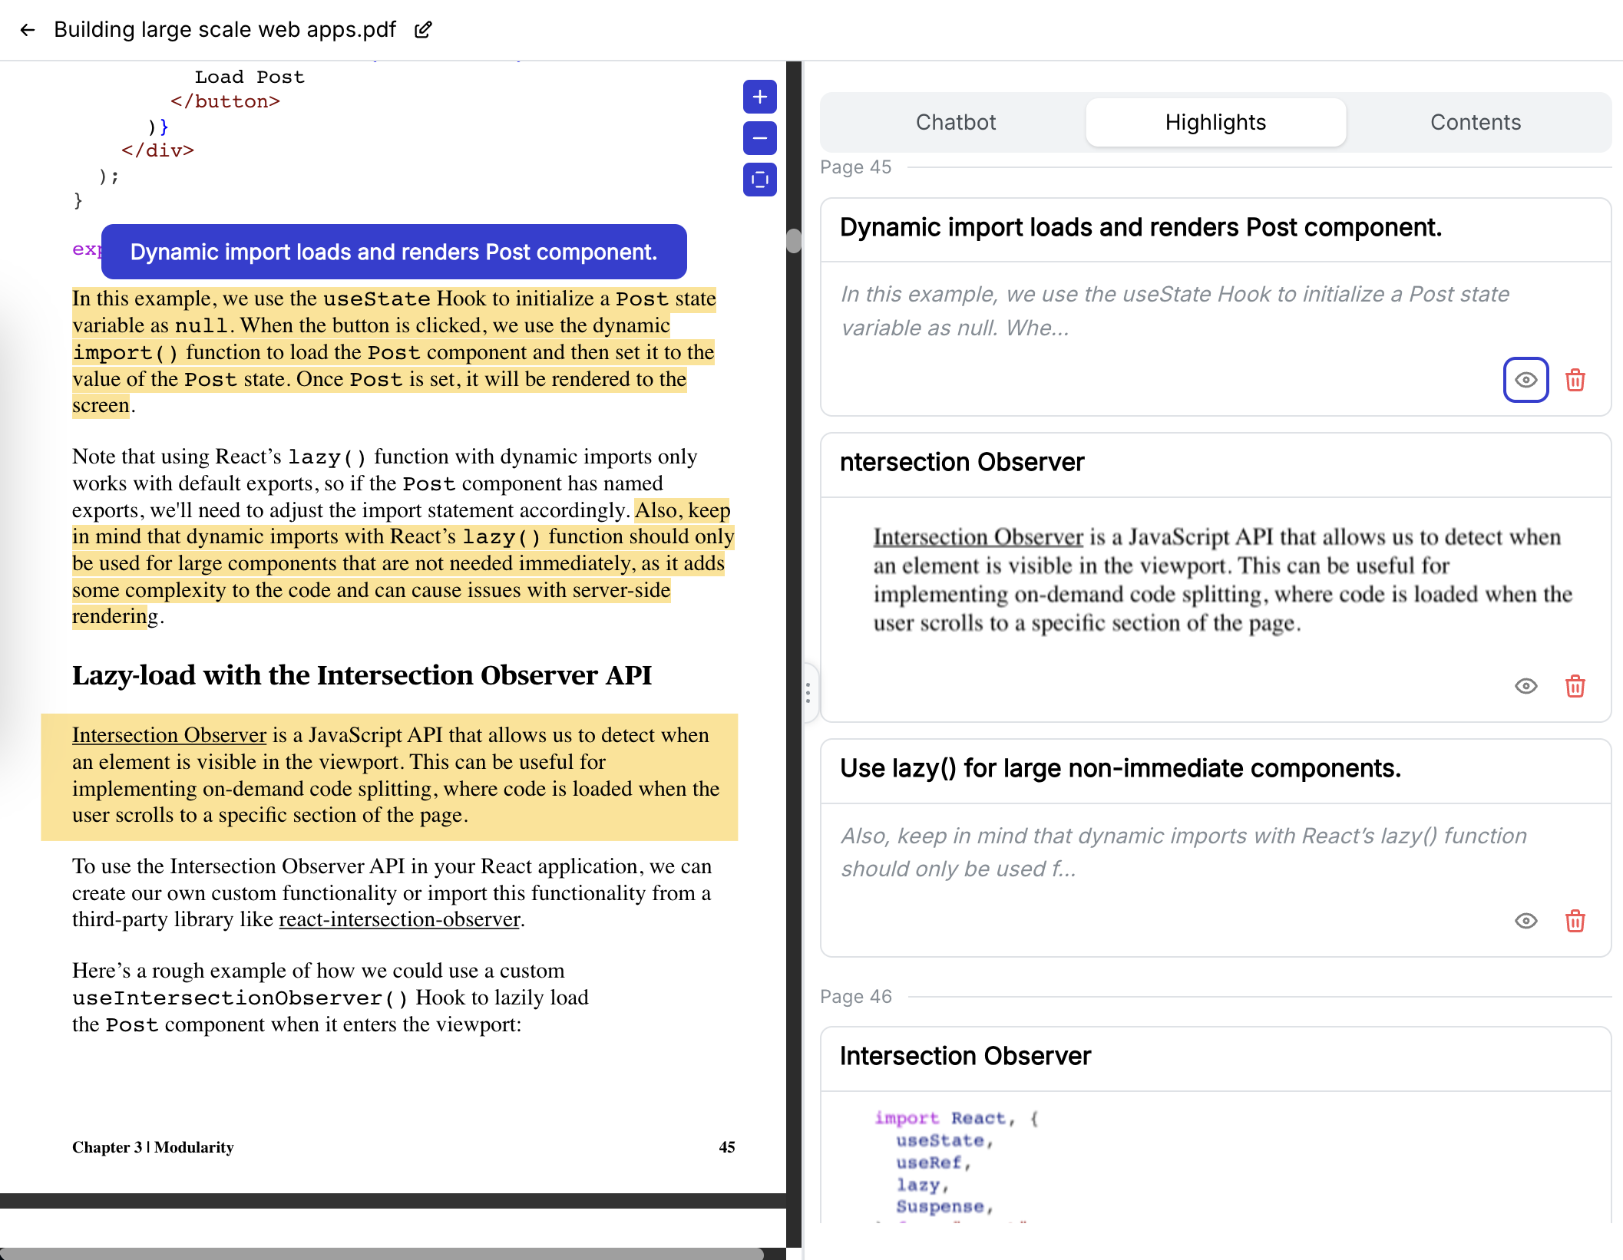Screen dimensions: 1623x1260
Task: Switch to the Highlights tab
Action: (x=1215, y=122)
